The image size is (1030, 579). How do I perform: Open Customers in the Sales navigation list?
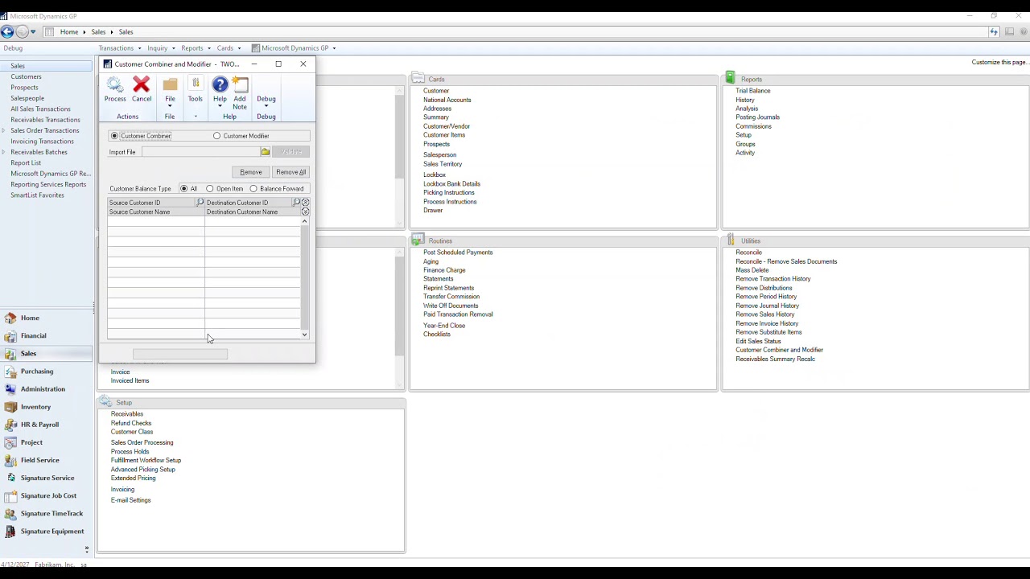pyautogui.click(x=26, y=76)
